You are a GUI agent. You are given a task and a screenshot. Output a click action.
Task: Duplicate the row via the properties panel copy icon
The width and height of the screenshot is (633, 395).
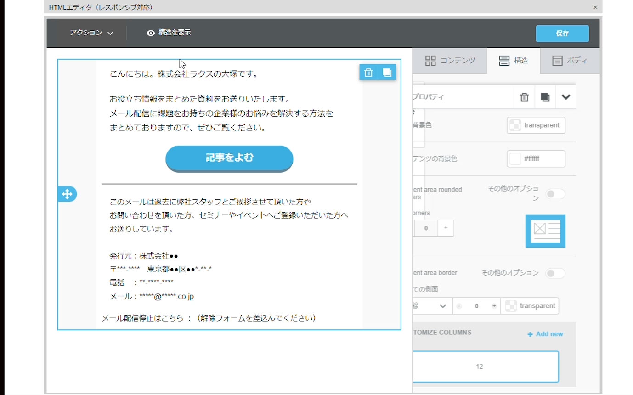coord(545,97)
